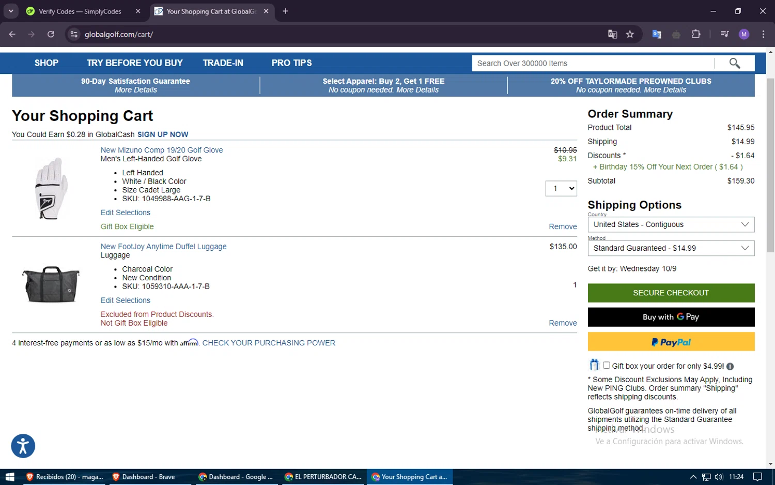Click SIGN UP NOW link
Screen dimensions: 775x485
click(163, 134)
